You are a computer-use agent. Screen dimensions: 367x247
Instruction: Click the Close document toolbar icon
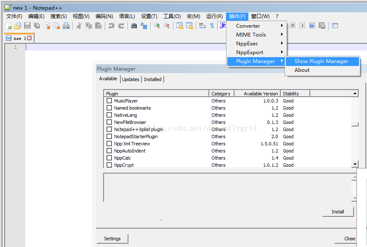click(x=47, y=26)
